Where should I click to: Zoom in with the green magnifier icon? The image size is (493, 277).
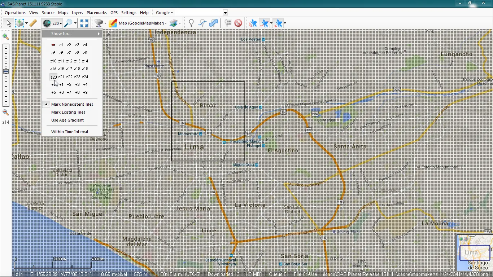coord(5,36)
